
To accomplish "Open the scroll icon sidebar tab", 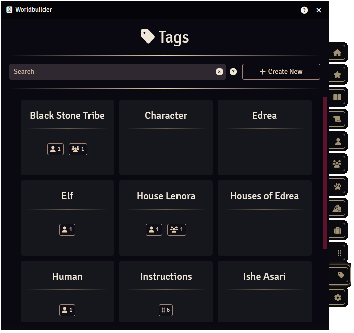I will click(x=337, y=119).
